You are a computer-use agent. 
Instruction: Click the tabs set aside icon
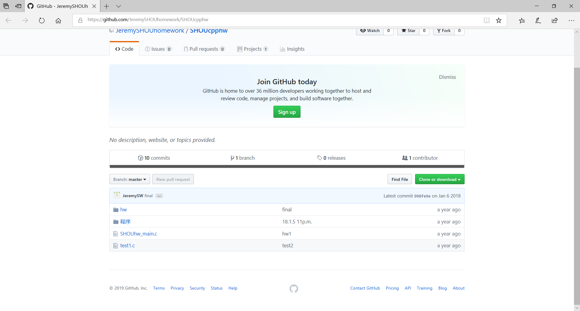point(6,6)
